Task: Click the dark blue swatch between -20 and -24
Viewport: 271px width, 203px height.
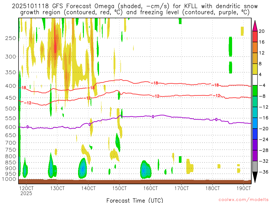Action: (255, 134)
